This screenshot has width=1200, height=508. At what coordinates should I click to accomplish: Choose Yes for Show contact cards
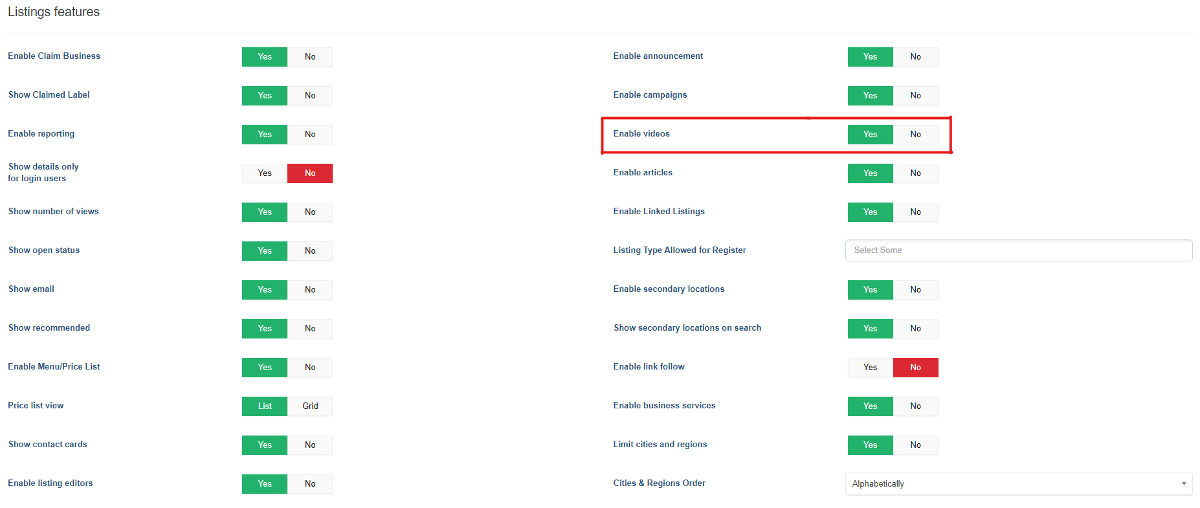265,445
